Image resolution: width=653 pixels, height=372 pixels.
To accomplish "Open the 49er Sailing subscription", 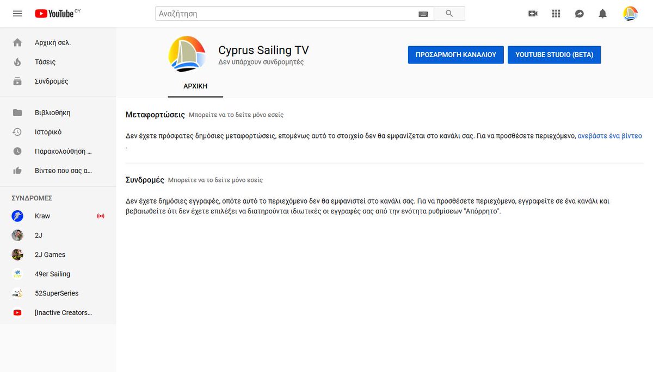I will 52,274.
